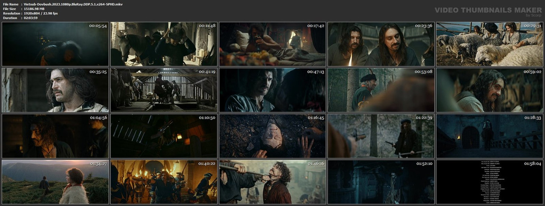Select the thumbnail stamped 00:59:02
This screenshot has width=545, height=206.
click(x=490, y=90)
